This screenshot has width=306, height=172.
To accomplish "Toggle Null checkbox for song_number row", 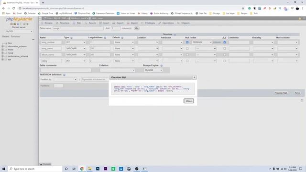I will pos(187,43).
